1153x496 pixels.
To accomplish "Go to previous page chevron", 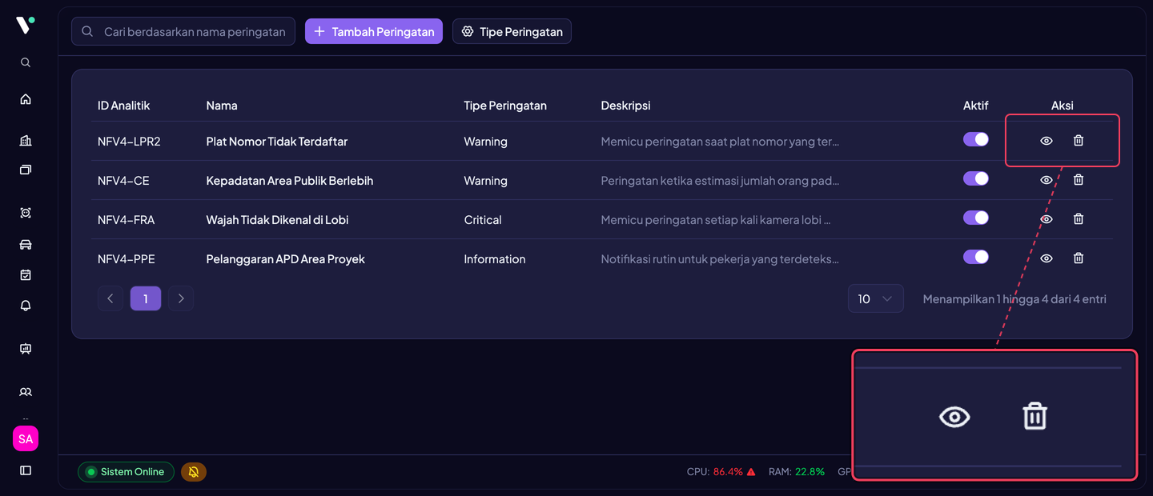I will point(110,298).
